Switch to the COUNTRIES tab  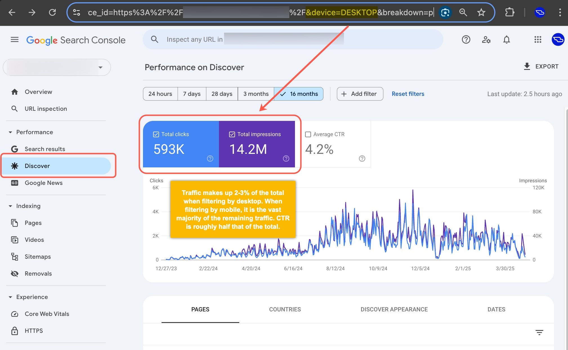coord(285,309)
